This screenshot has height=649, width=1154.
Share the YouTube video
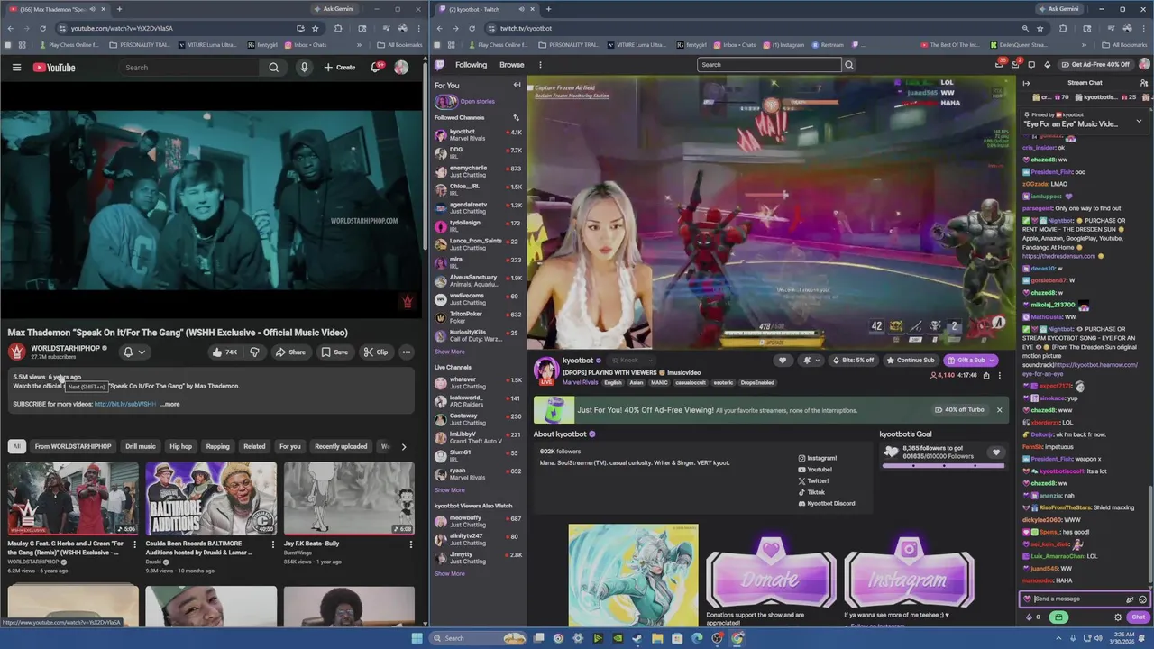click(x=290, y=352)
